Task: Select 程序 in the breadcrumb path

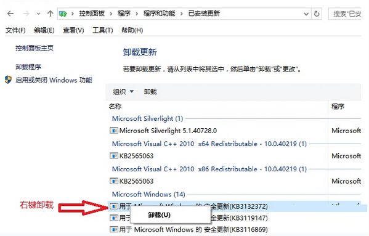Action: click(124, 14)
